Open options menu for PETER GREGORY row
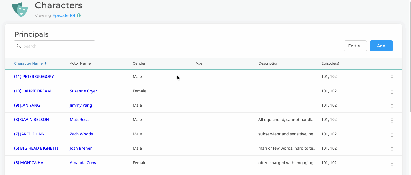411x175 pixels. tap(392, 77)
